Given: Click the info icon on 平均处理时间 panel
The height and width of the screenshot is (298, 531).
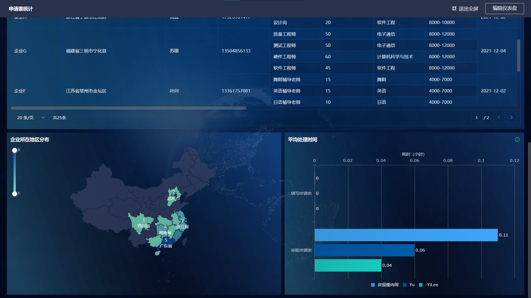Looking at the screenshot, I should [x=517, y=140].
